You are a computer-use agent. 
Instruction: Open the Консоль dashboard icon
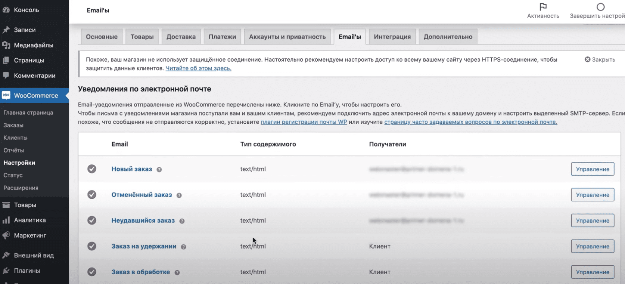click(x=6, y=10)
